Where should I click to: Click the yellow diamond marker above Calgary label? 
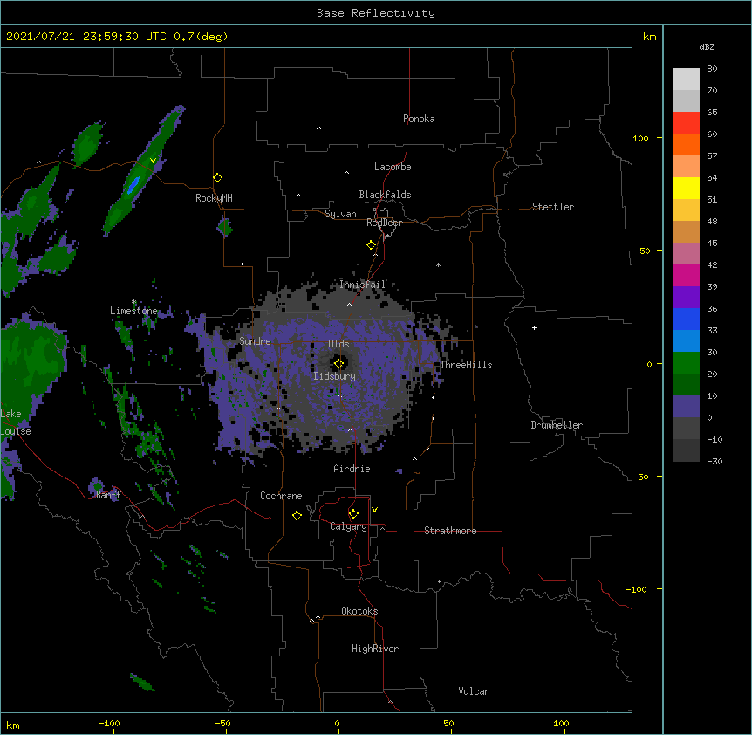click(353, 514)
